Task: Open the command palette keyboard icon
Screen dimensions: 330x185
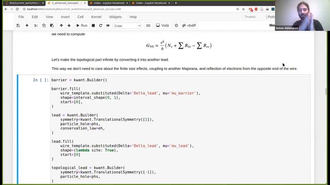Action: click(x=148, y=26)
